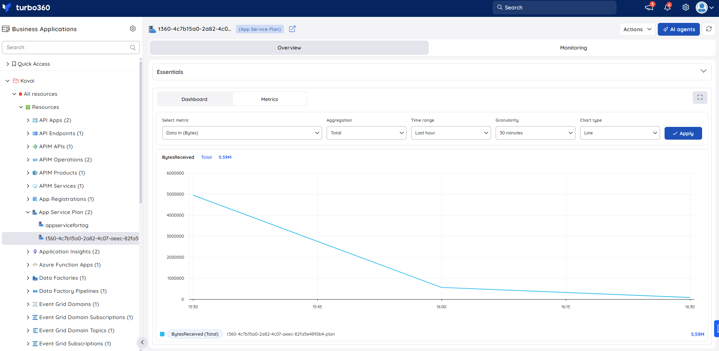Click the Data Factories icon

35,278
